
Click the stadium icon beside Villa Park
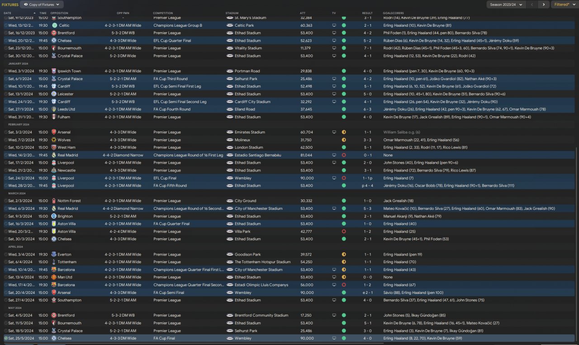(229, 232)
